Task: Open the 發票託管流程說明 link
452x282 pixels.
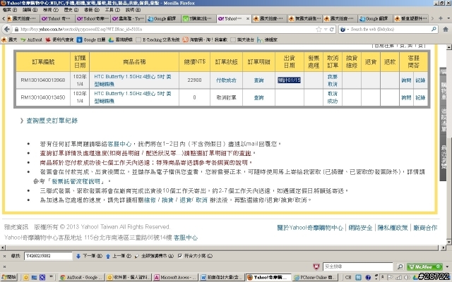Action: tap(76, 181)
